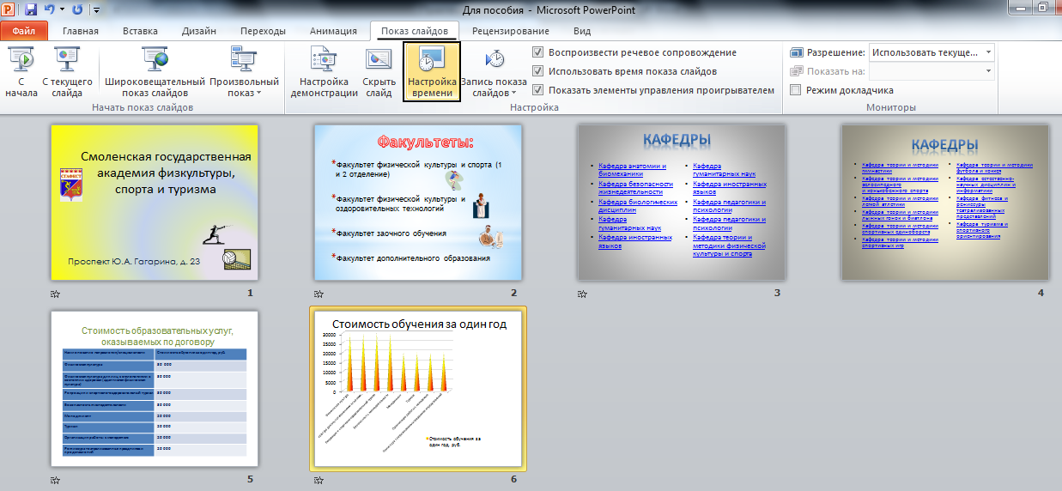Click the monitor icon beside Разрешение

(x=796, y=52)
